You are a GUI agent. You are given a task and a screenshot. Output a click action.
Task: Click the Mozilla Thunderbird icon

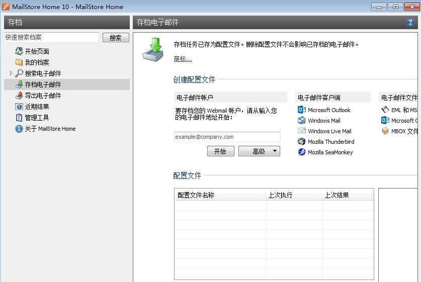tap(301, 141)
